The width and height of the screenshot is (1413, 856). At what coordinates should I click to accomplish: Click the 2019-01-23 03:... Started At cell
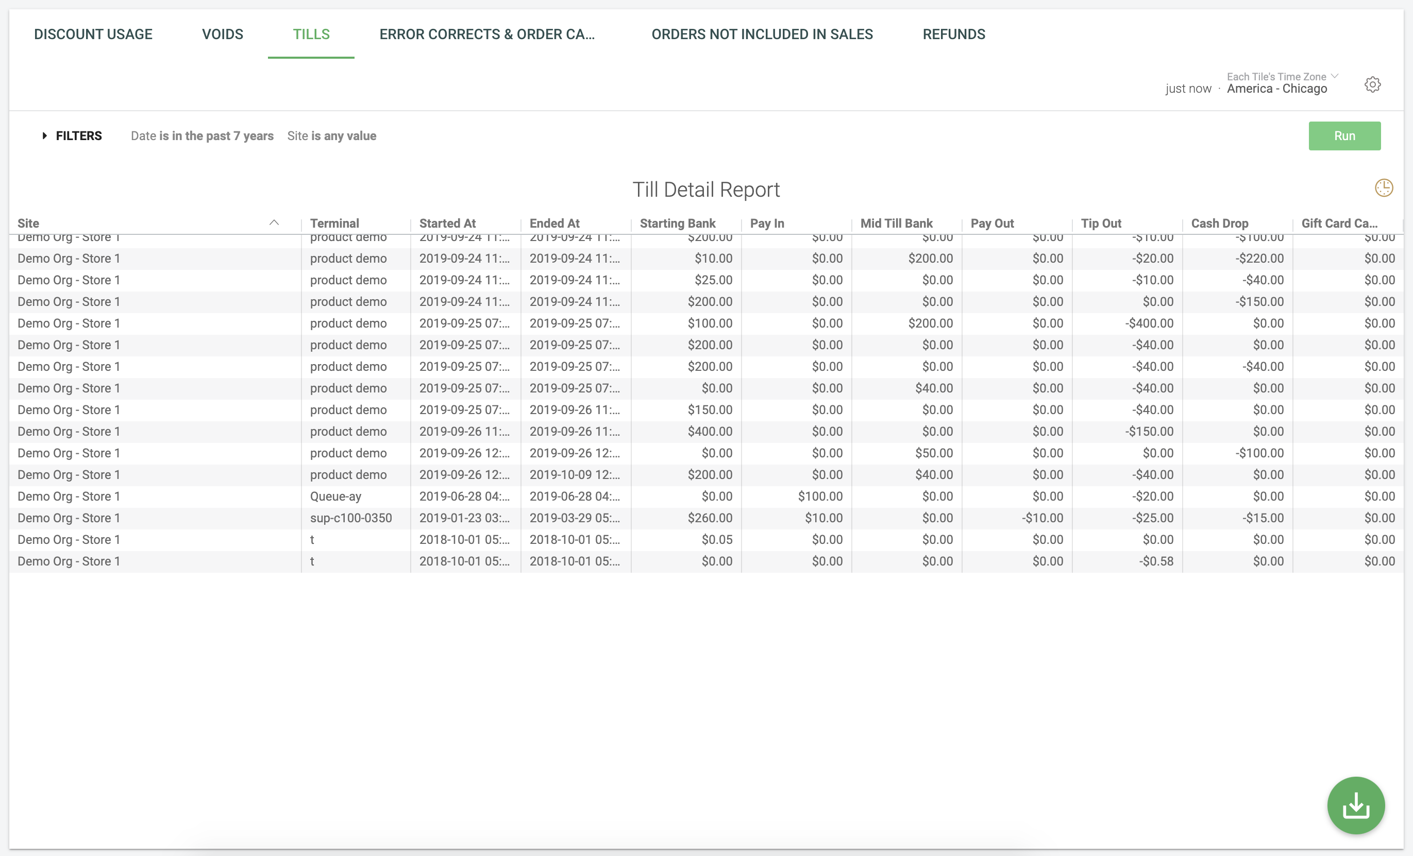click(x=464, y=518)
